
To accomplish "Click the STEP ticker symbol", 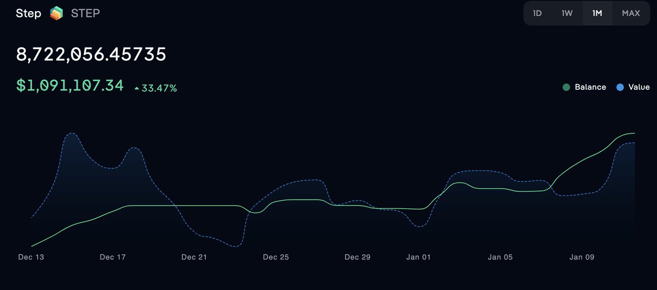I will [x=85, y=14].
